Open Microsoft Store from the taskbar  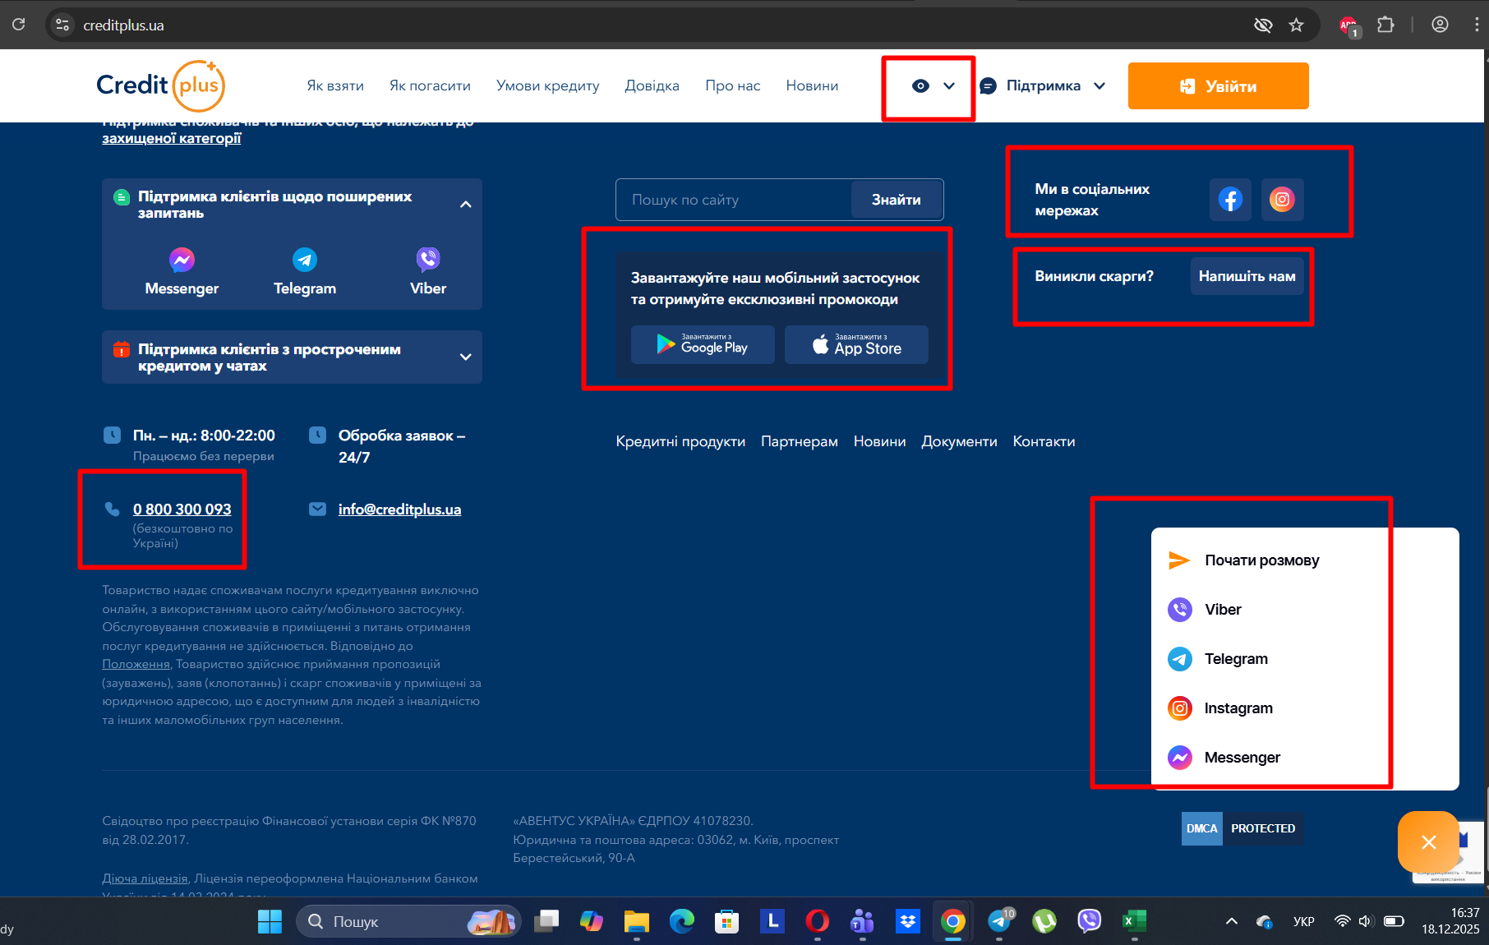[x=726, y=921]
